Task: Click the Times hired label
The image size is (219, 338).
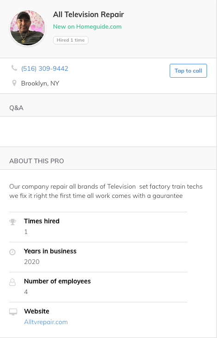Action: [41, 221]
